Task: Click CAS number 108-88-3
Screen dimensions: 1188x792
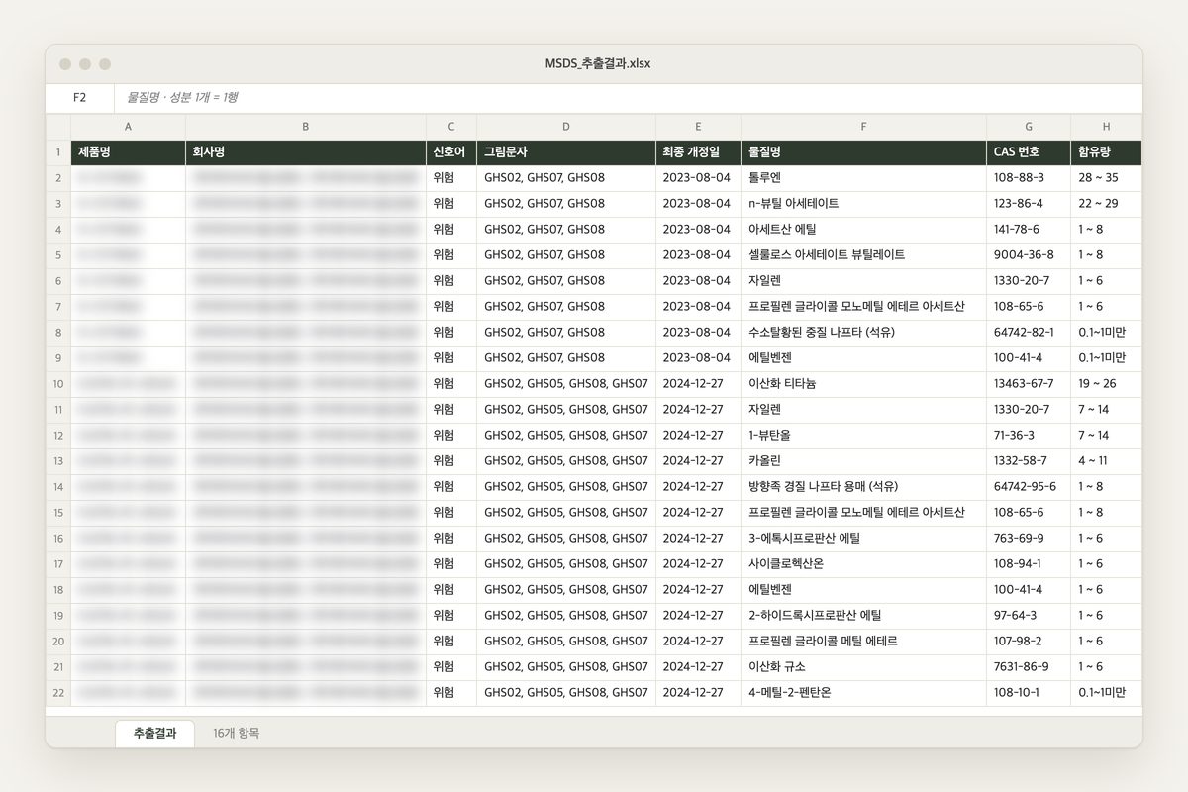Action: tap(1029, 178)
